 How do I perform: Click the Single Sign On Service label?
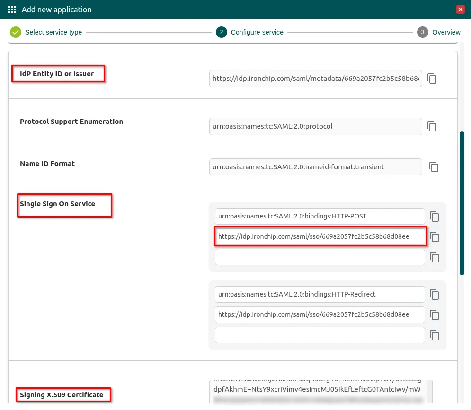tap(57, 204)
